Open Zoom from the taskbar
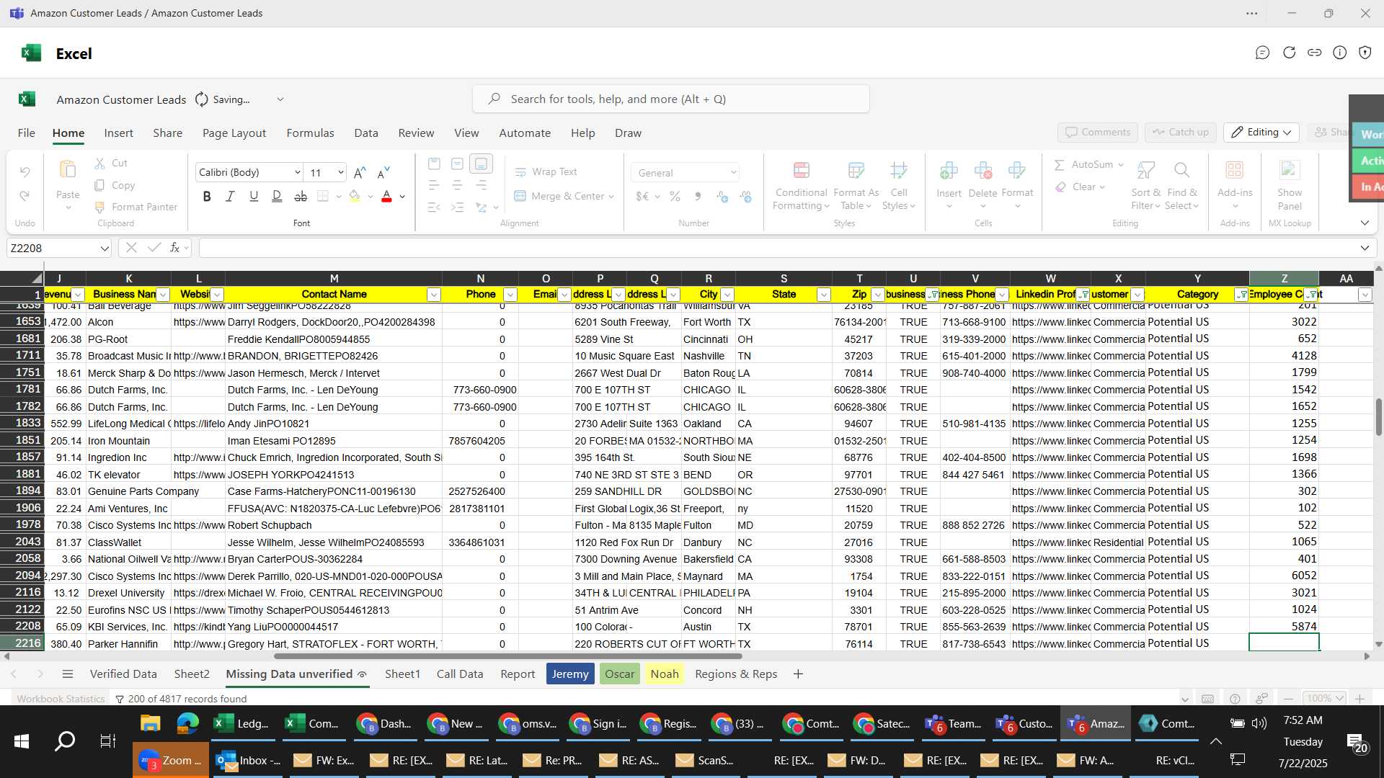The image size is (1384, 778). 171,760
